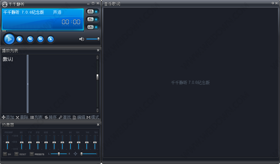Click the playlist scrollbar thumb
The width and height of the screenshot is (280, 164).
point(97,77)
